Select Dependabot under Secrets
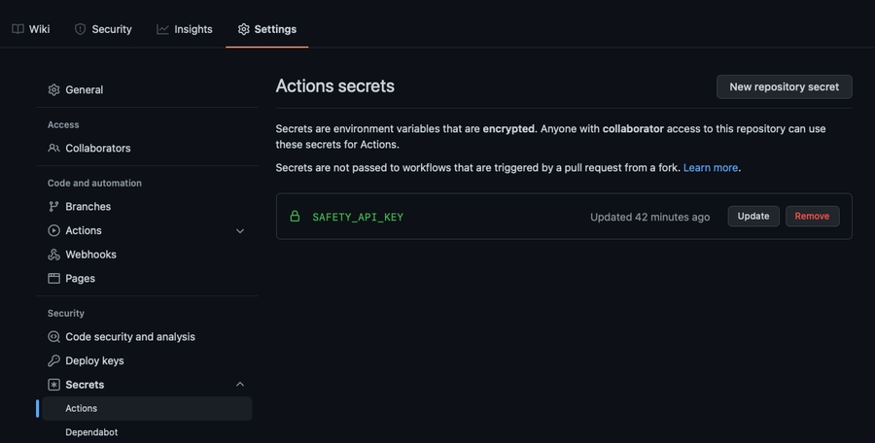The width and height of the screenshot is (875, 443). (91, 432)
